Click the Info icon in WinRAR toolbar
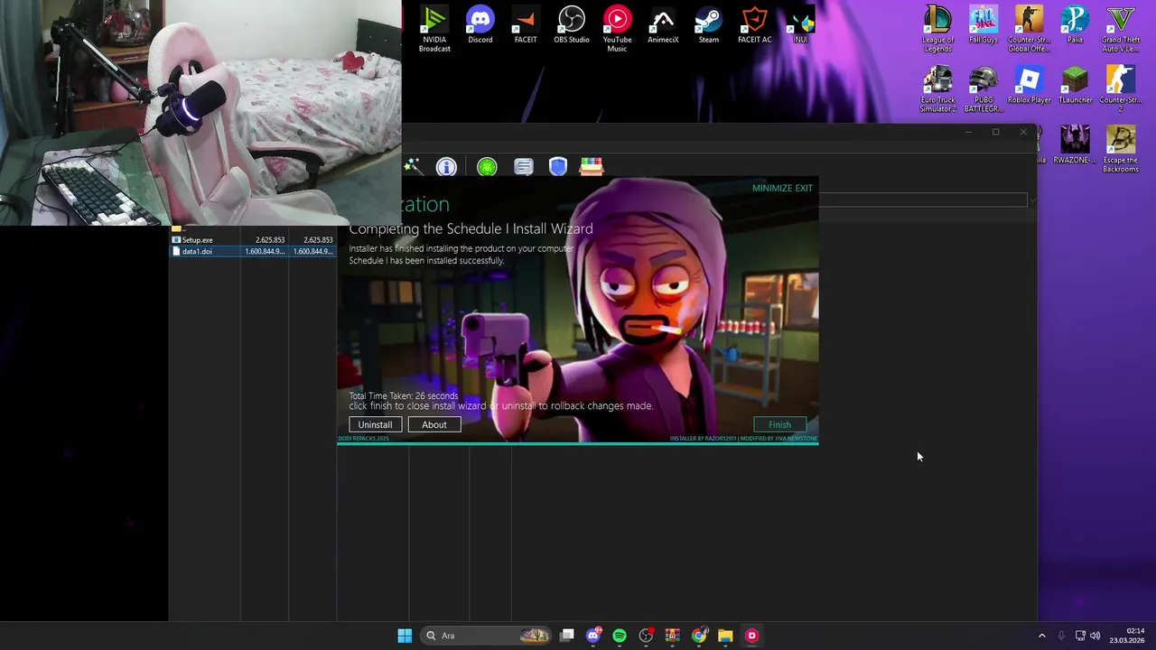The width and height of the screenshot is (1156, 650). pyautogui.click(x=446, y=166)
